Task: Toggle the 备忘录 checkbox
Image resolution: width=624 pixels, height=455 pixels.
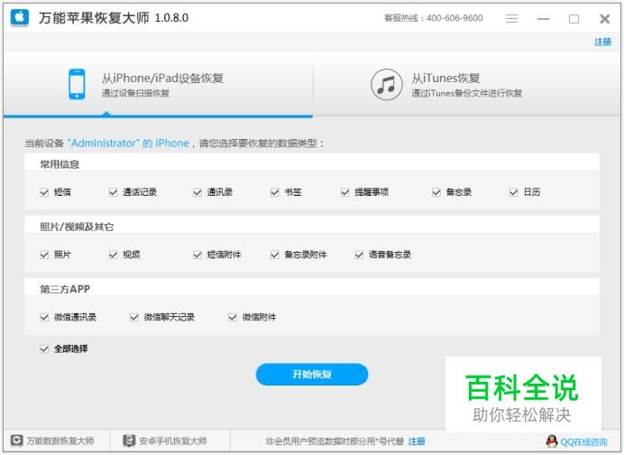Action: 436,192
